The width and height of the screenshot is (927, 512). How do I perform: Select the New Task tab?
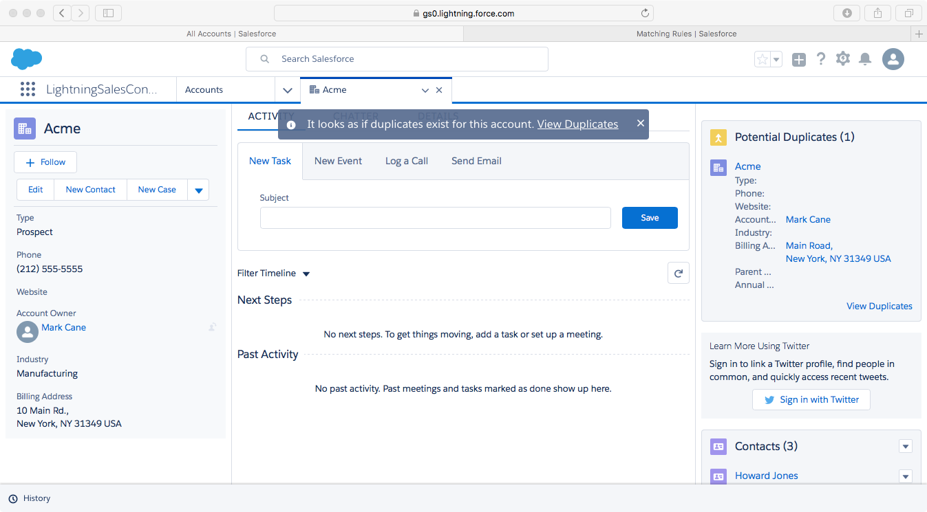270,161
